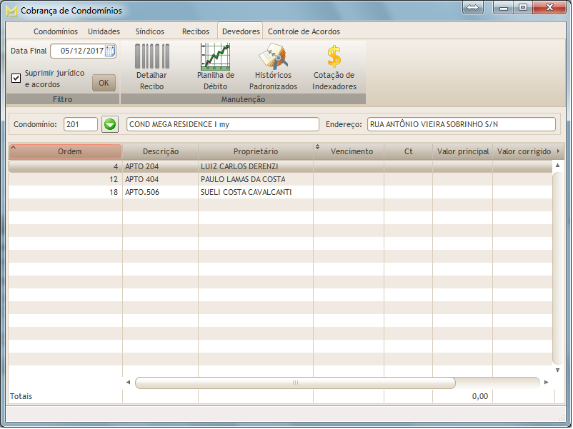Viewport: 573px width, 429px height.
Task: Switch to the Recibos tab
Action: coord(195,31)
